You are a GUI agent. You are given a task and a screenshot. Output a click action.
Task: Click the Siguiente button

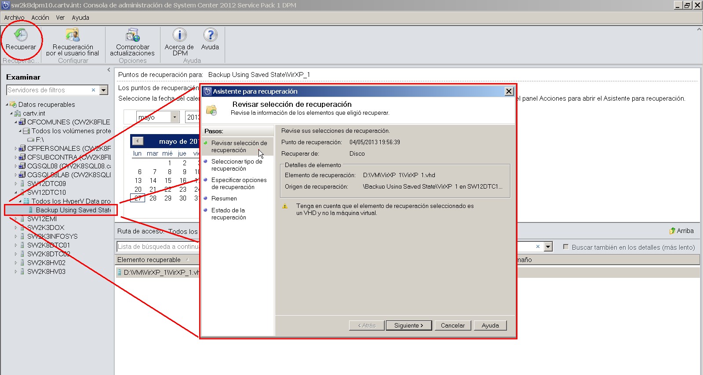[x=409, y=325]
